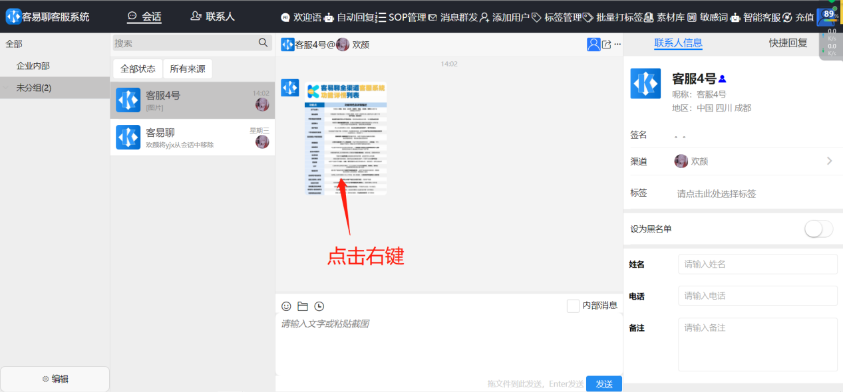Open 消息群发 in the top menu
This screenshot has height=392, width=843.
pos(453,17)
